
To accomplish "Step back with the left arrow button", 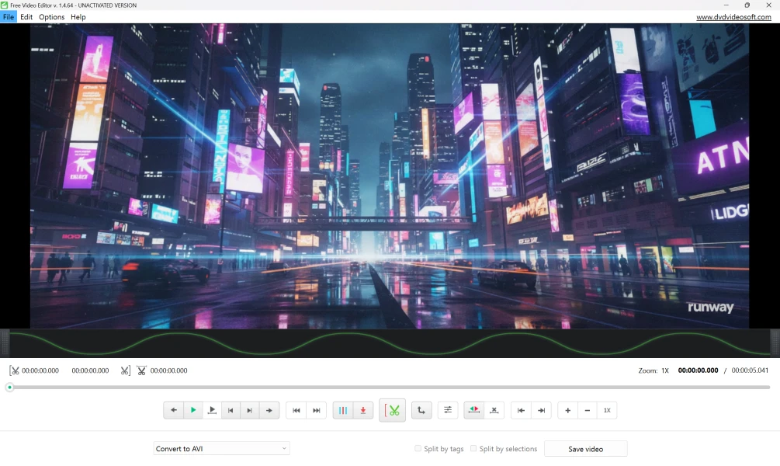I will [x=173, y=410].
